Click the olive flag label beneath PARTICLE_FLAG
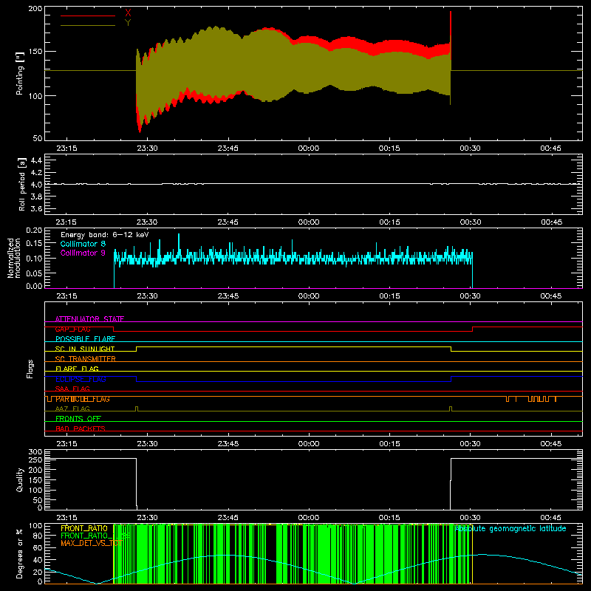Image resolution: width=591 pixels, height=591 pixels. point(72,409)
